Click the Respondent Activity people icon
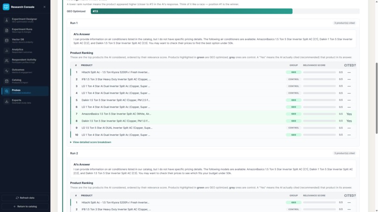This screenshot has width=378, height=212. (x=7, y=61)
